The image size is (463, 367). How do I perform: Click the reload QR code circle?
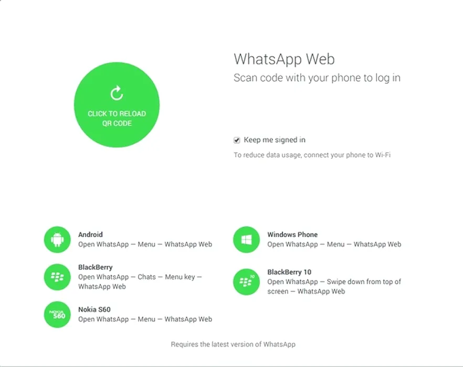[117, 105]
